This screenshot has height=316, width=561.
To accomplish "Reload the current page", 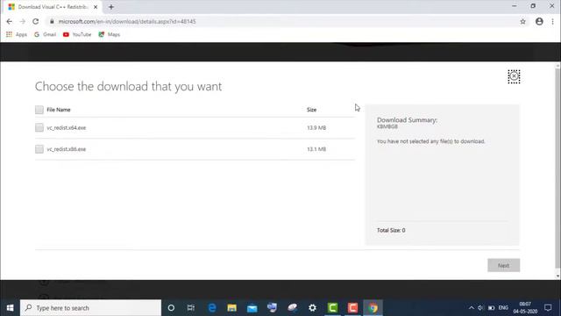I will click(x=35, y=21).
